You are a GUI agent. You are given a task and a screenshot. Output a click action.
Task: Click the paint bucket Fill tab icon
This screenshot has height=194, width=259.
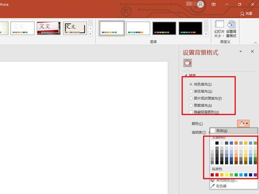[187, 63]
